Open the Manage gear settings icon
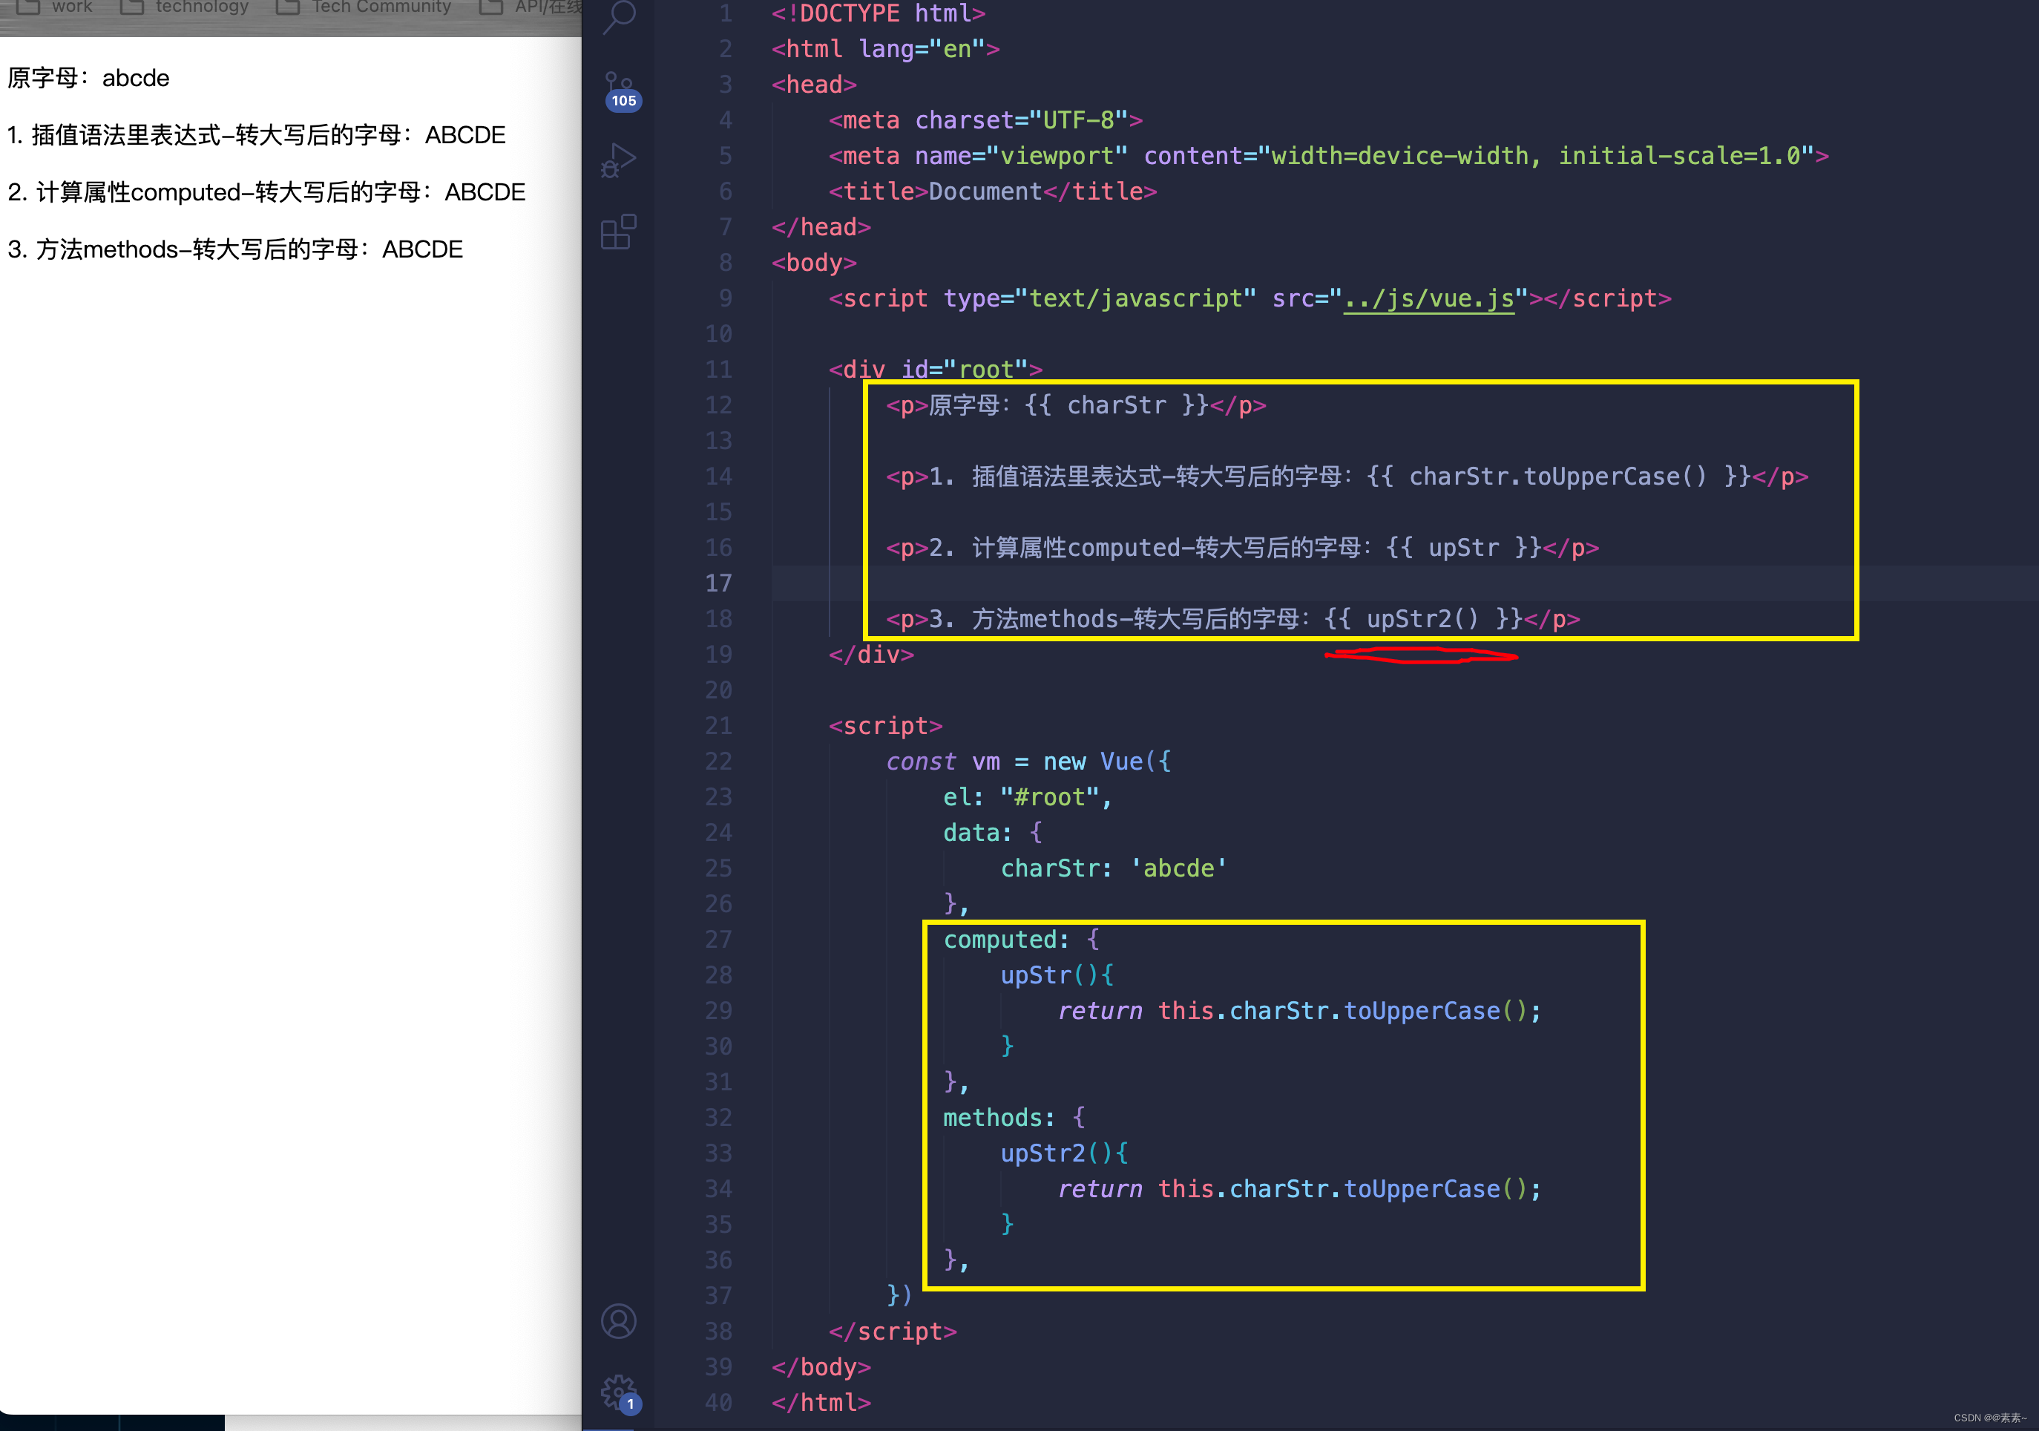The image size is (2039, 1431). (x=620, y=1394)
